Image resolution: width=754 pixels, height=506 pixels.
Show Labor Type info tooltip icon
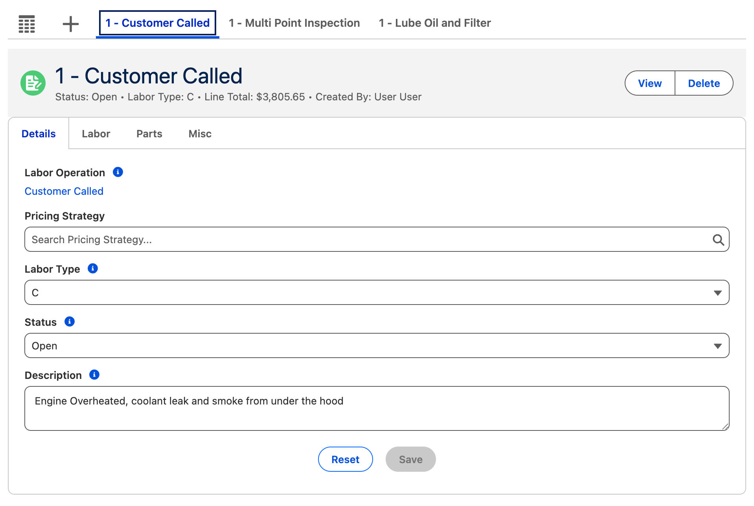coord(93,268)
